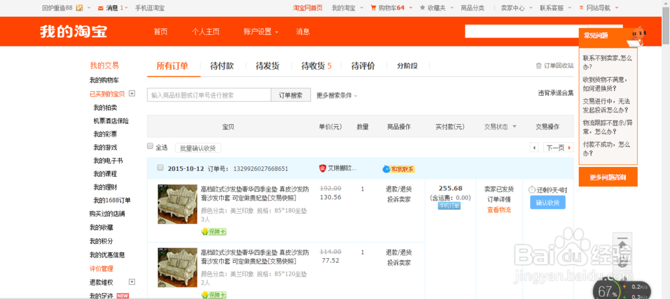
Task: Check the 全选 select-all checkbox
Action: tap(150, 146)
